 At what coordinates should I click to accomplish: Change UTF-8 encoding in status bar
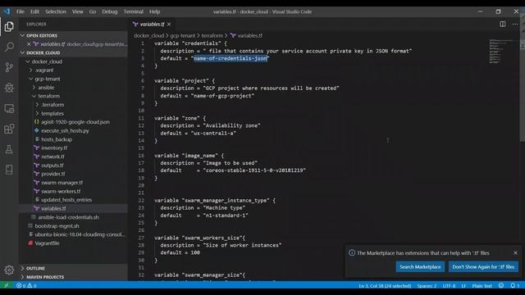point(449,286)
